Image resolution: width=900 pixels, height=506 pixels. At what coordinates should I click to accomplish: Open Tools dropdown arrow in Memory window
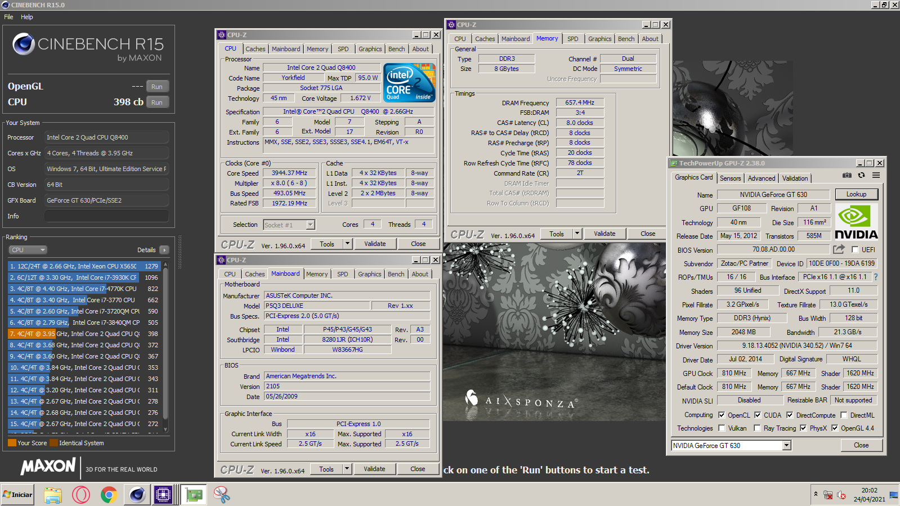click(577, 234)
